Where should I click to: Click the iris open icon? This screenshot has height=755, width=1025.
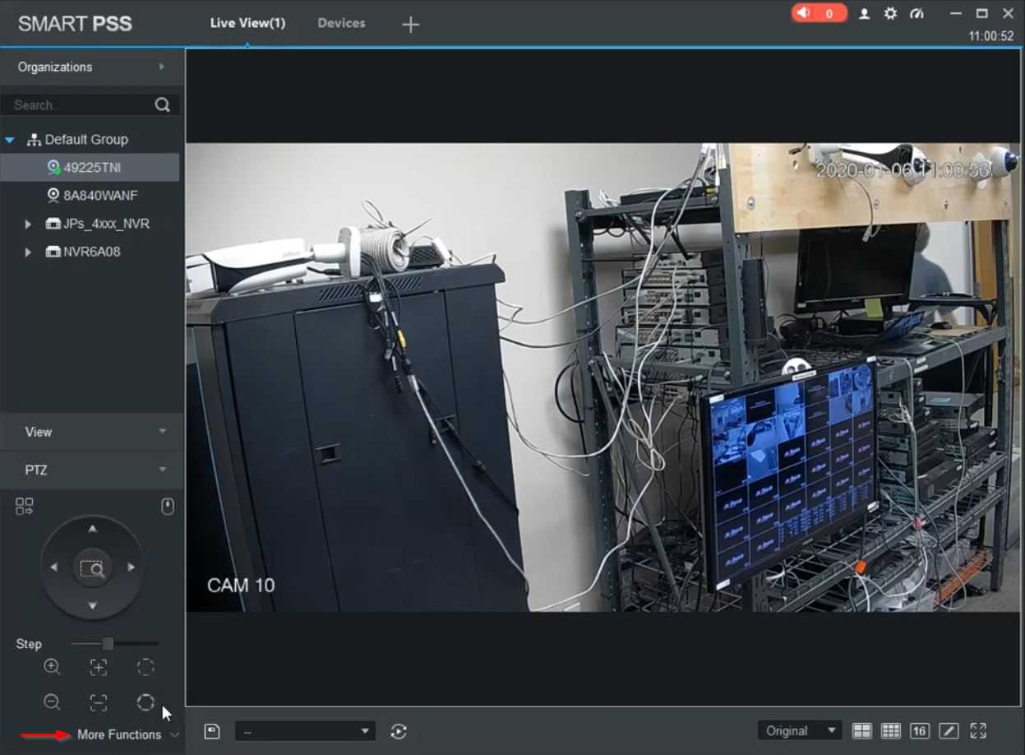click(x=145, y=667)
